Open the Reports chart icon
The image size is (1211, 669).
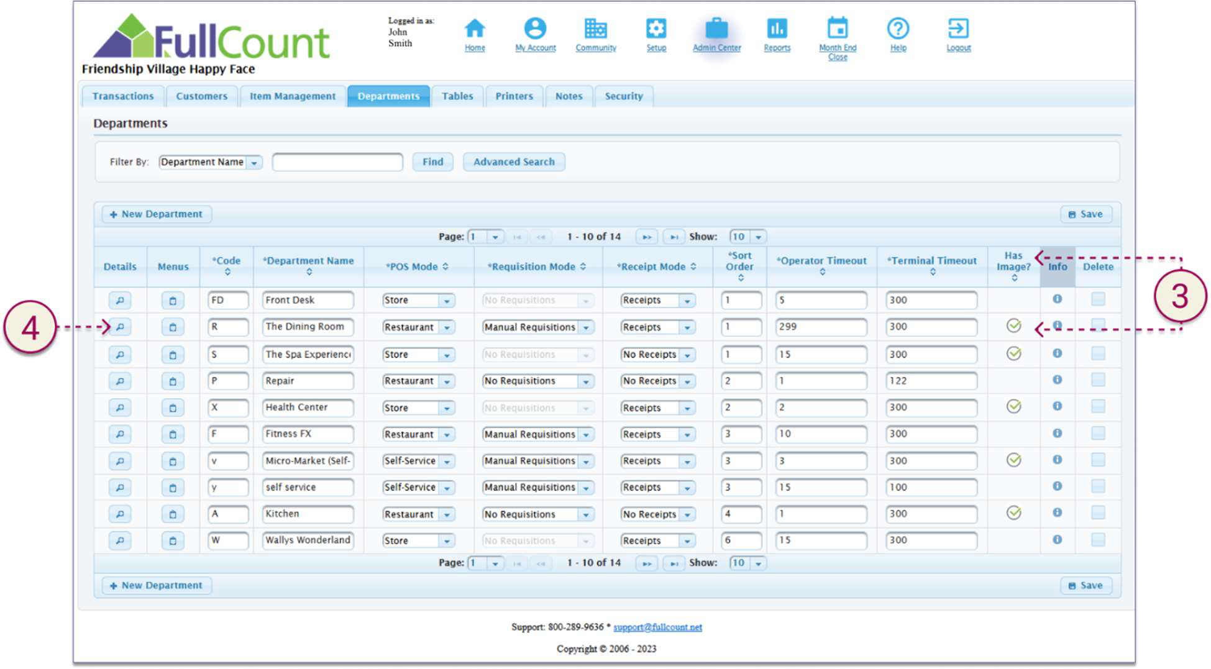(x=777, y=29)
